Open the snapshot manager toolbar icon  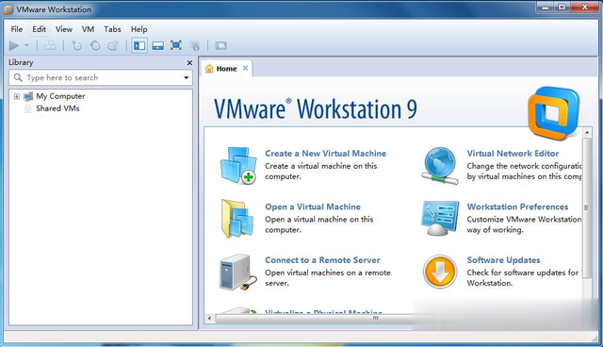point(113,46)
